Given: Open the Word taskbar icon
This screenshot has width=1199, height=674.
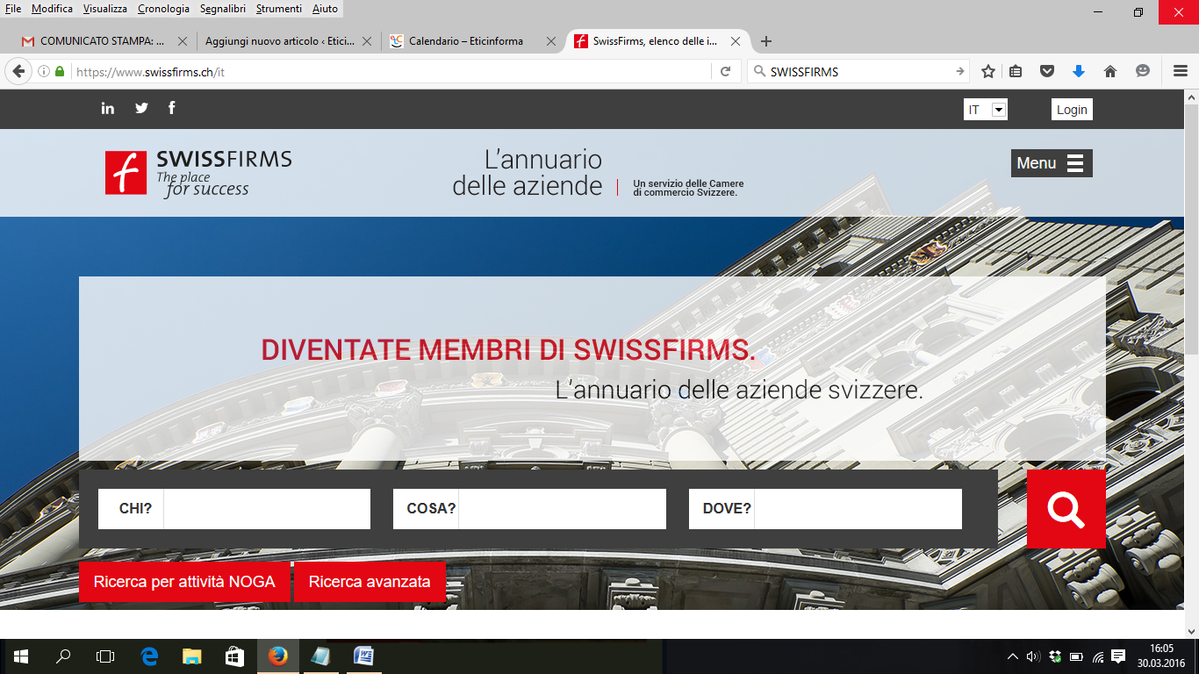Looking at the screenshot, I should point(363,656).
